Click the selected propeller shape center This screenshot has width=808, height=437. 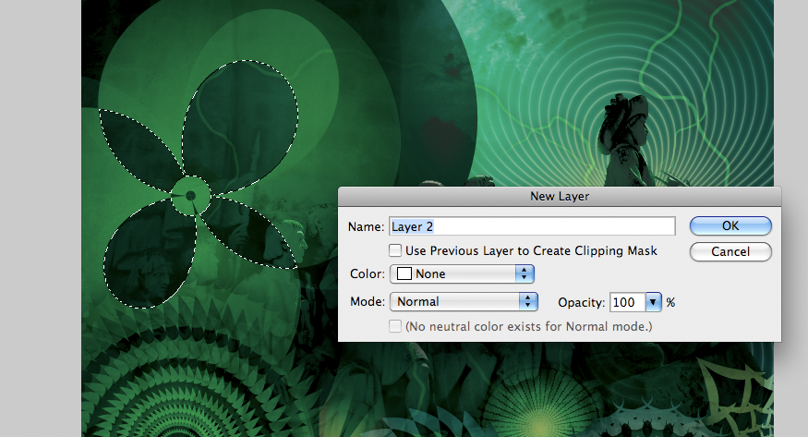(190, 195)
